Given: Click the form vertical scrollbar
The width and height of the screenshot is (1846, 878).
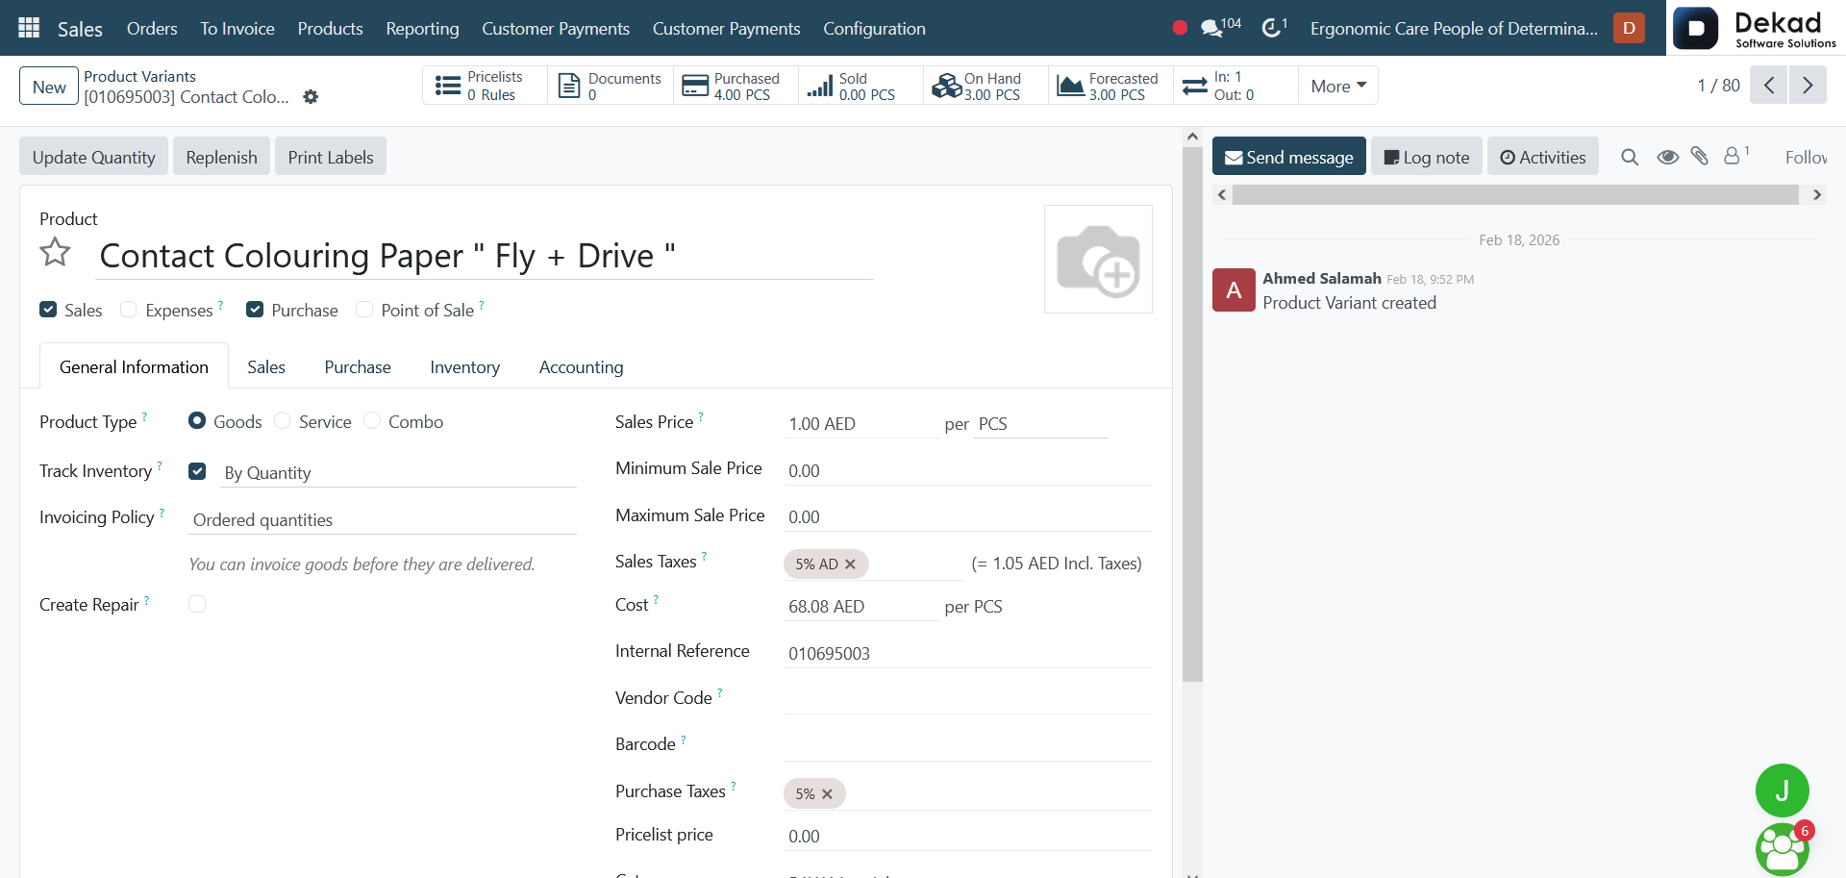Looking at the screenshot, I should 1192,414.
